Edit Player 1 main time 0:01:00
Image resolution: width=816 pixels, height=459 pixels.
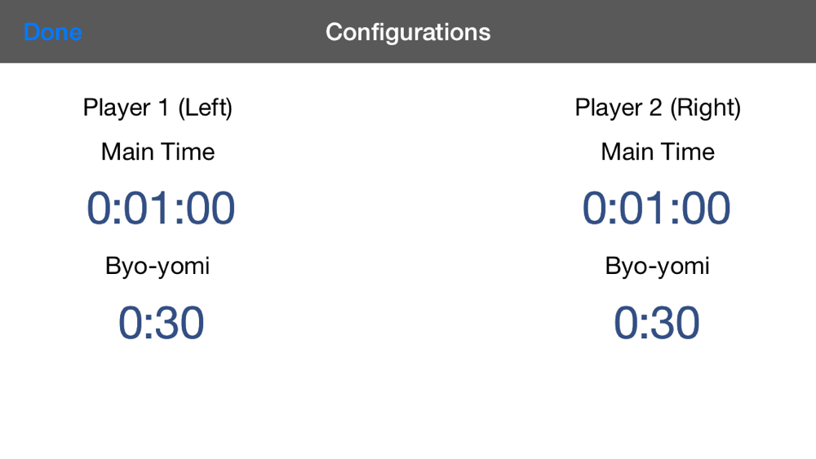161,208
